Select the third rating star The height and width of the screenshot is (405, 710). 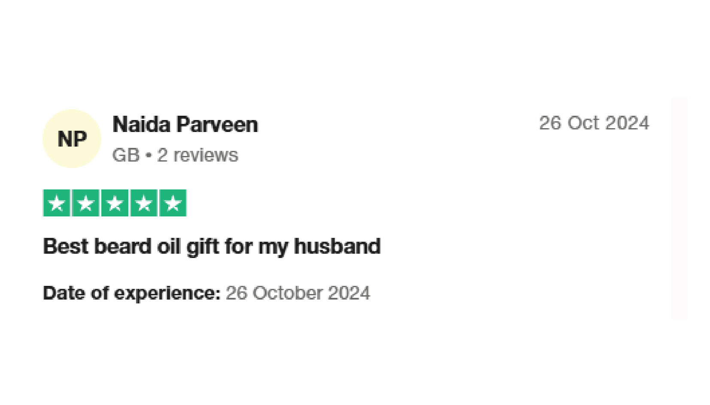pyautogui.click(x=115, y=203)
